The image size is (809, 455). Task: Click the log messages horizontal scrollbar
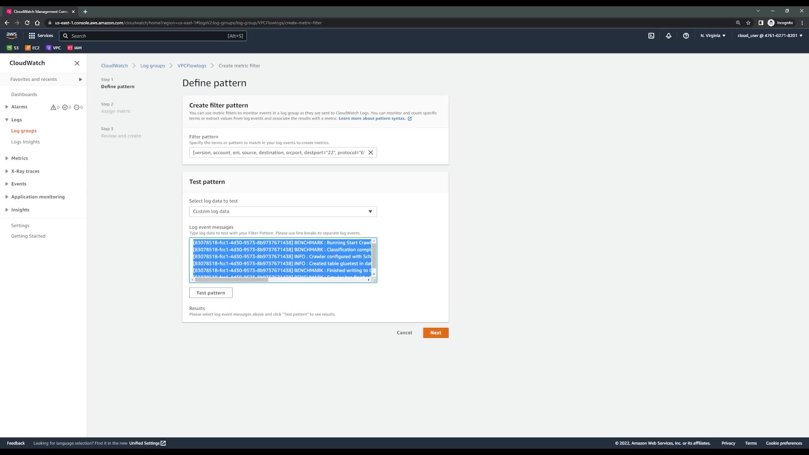pyautogui.click(x=231, y=280)
